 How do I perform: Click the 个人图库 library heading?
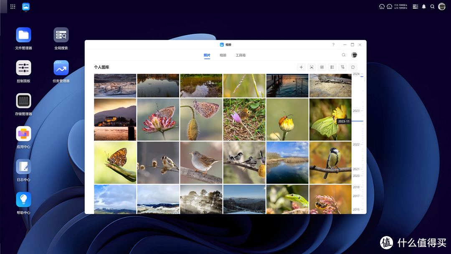click(101, 67)
